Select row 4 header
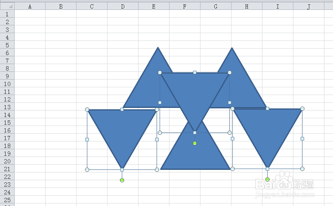This screenshot has height=206, width=333. [7, 37]
